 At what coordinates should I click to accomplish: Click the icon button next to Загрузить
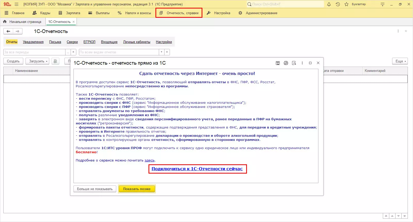pos(55,61)
